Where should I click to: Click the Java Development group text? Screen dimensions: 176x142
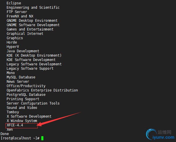(x=23, y=51)
